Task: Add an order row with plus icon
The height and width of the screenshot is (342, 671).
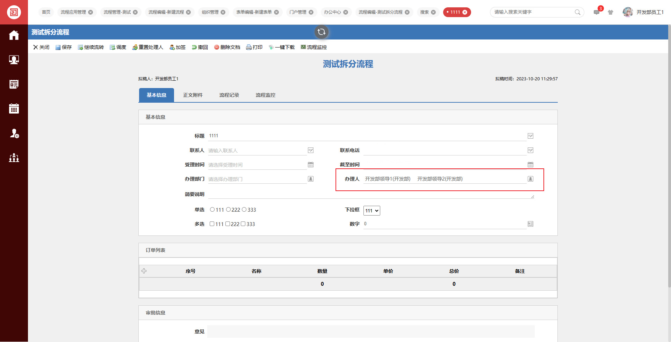Action: coord(144,271)
